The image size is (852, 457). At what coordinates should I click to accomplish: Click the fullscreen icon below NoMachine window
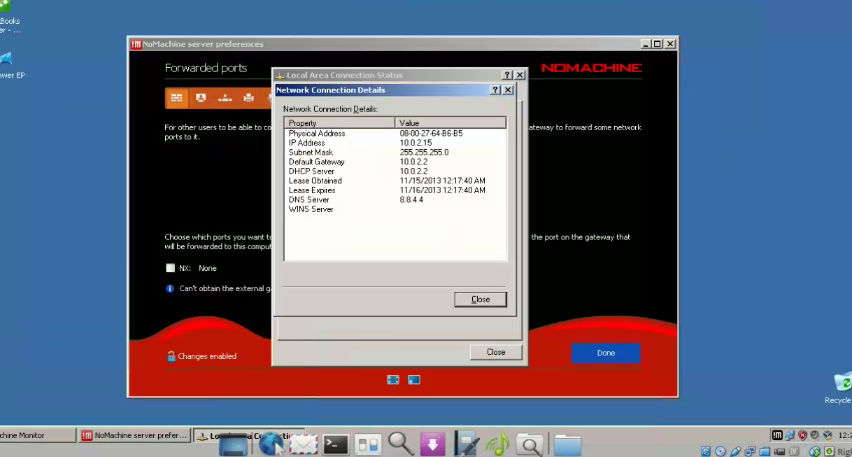tap(393, 380)
